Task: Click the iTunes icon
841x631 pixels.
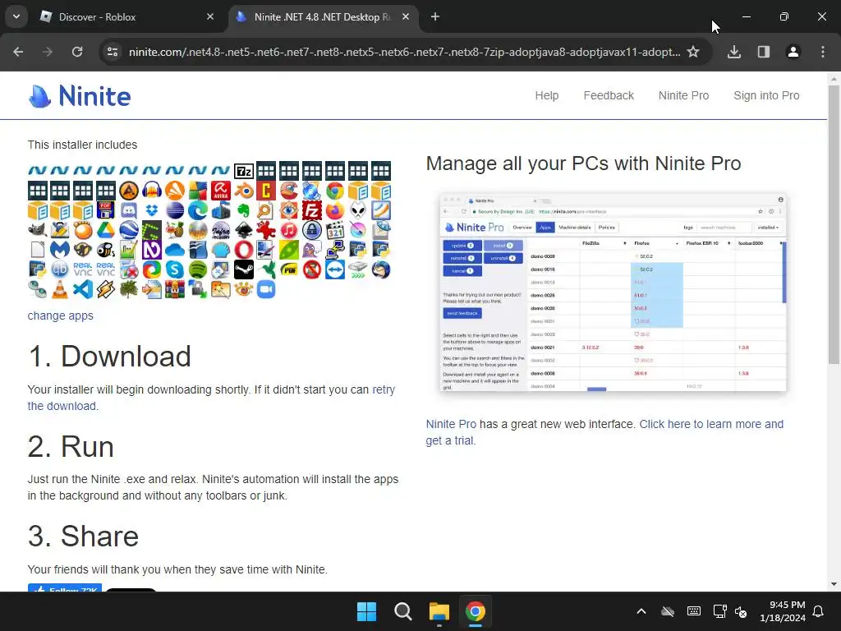Action: tap(289, 230)
